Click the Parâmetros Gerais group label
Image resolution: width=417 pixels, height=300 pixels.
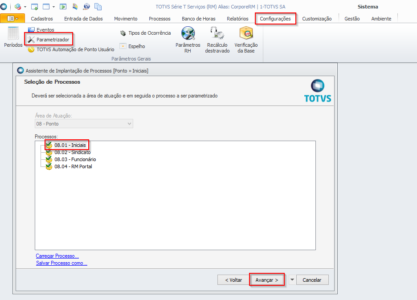pyautogui.click(x=131, y=59)
